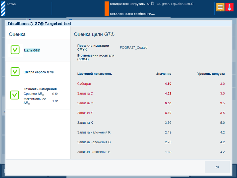The width and height of the screenshot is (237, 178).
Task: Click the 'В отношении носителя (SCCA)' label
Action: pos(96,57)
